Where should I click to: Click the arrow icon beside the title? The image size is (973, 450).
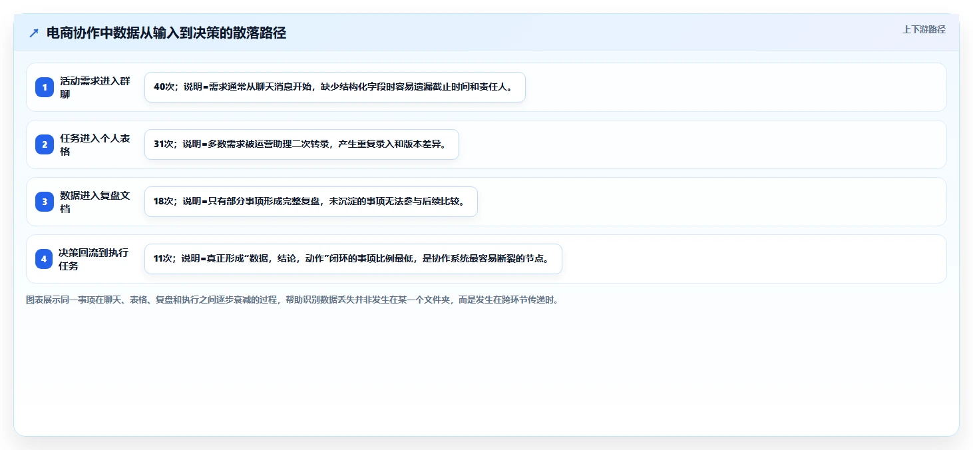[x=34, y=33]
